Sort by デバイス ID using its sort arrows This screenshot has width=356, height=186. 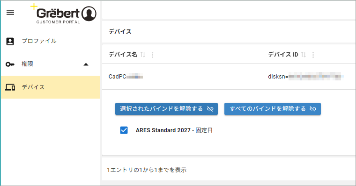[x=304, y=55]
